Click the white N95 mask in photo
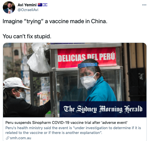Viewport: 148px width, 141px height. tap(88, 82)
